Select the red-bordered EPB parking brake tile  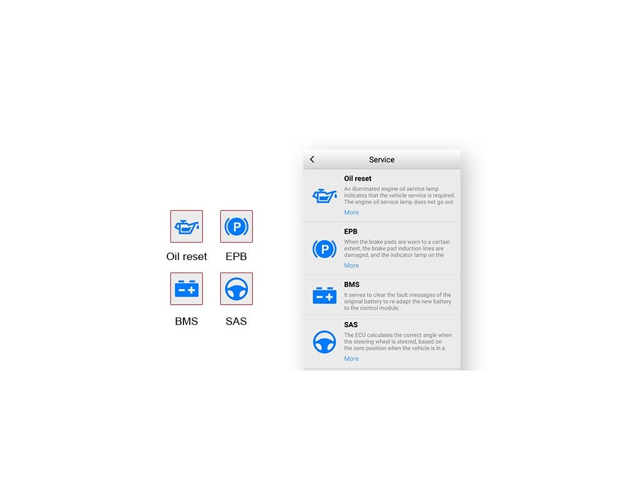click(237, 226)
